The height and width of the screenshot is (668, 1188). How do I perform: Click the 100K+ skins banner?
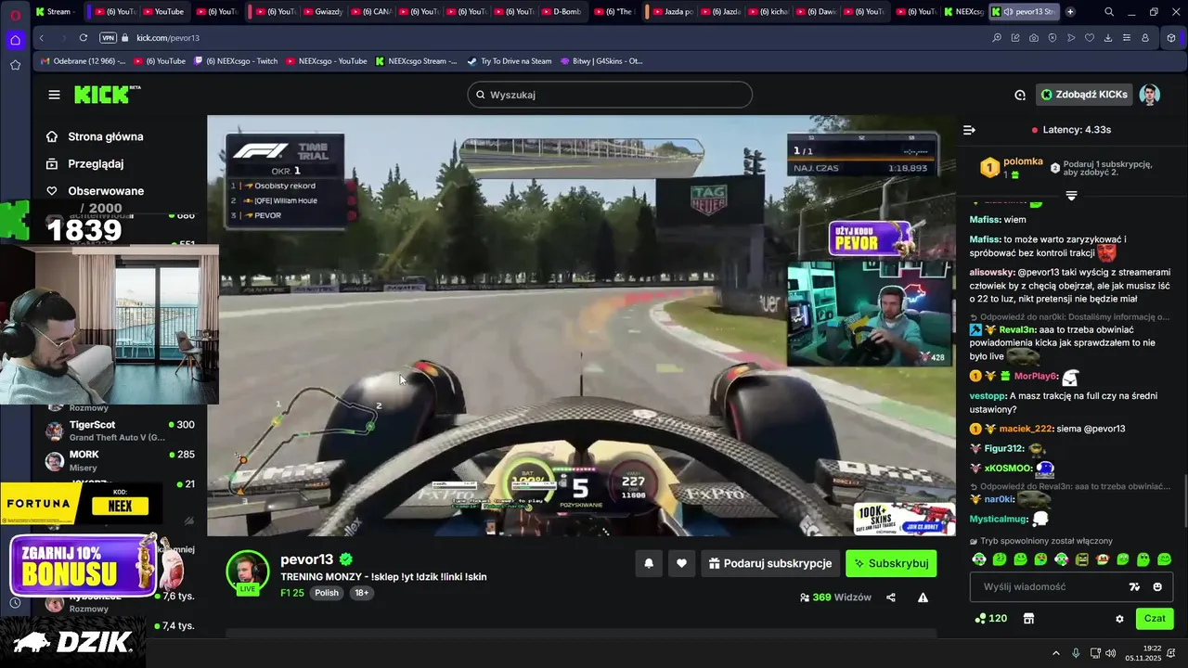click(x=905, y=519)
